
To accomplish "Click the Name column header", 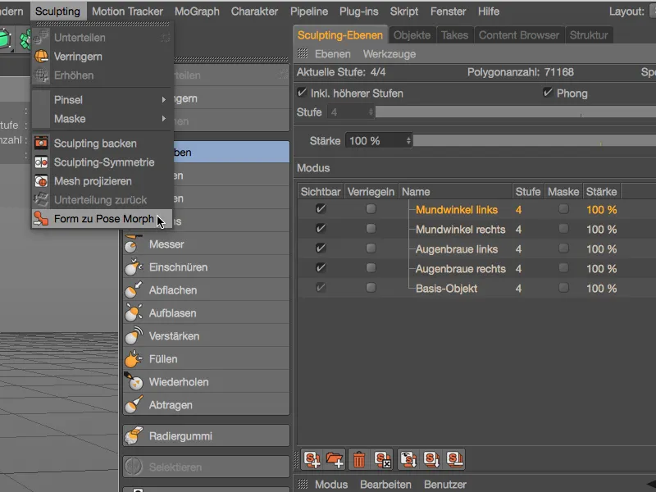I will [x=455, y=192].
